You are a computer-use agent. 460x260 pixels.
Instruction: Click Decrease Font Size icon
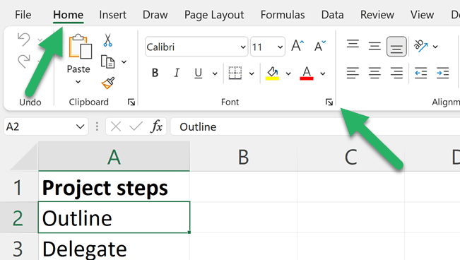click(320, 46)
